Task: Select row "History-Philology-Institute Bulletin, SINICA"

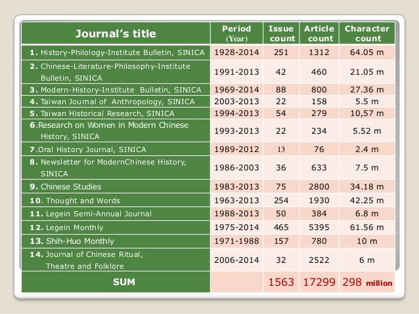Action: 208,52
